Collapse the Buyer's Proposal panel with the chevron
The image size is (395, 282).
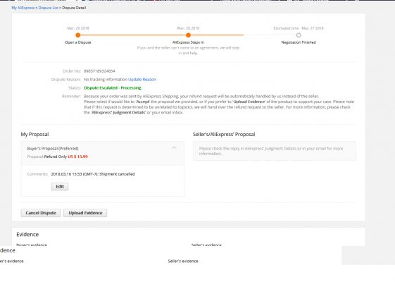pos(174,148)
